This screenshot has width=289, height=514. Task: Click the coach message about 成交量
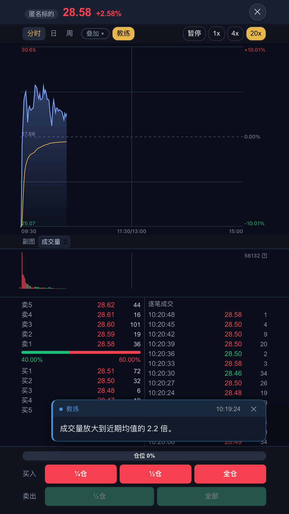[116, 429]
